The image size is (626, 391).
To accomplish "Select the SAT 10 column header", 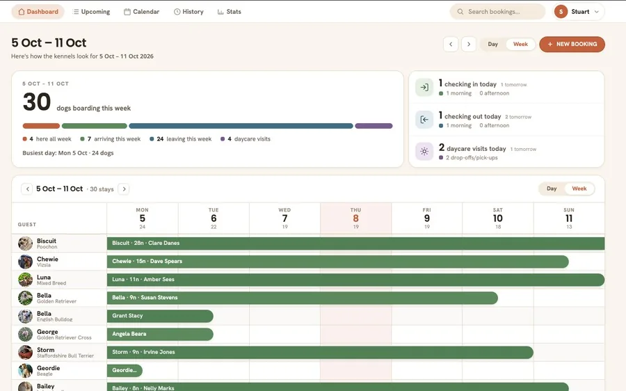I will coord(498,218).
